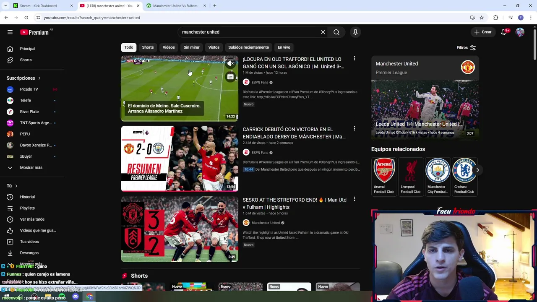This screenshot has width=537, height=302.
Task: Open options for the CARRICK DEBUTÓ video
Action: [355, 129]
